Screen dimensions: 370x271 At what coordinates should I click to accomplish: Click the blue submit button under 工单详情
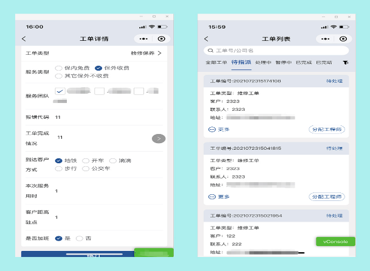coord(78,254)
